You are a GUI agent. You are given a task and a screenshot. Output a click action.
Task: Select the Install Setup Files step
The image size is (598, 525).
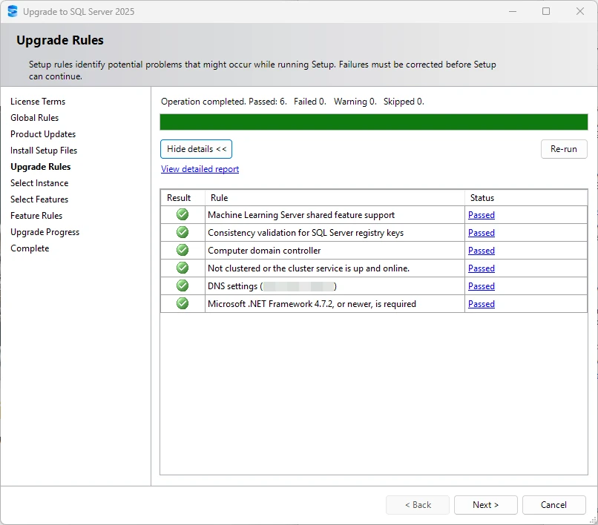44,151
